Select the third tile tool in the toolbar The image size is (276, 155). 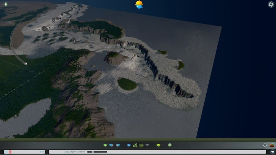pyautogui.click(x=118, y=145)
